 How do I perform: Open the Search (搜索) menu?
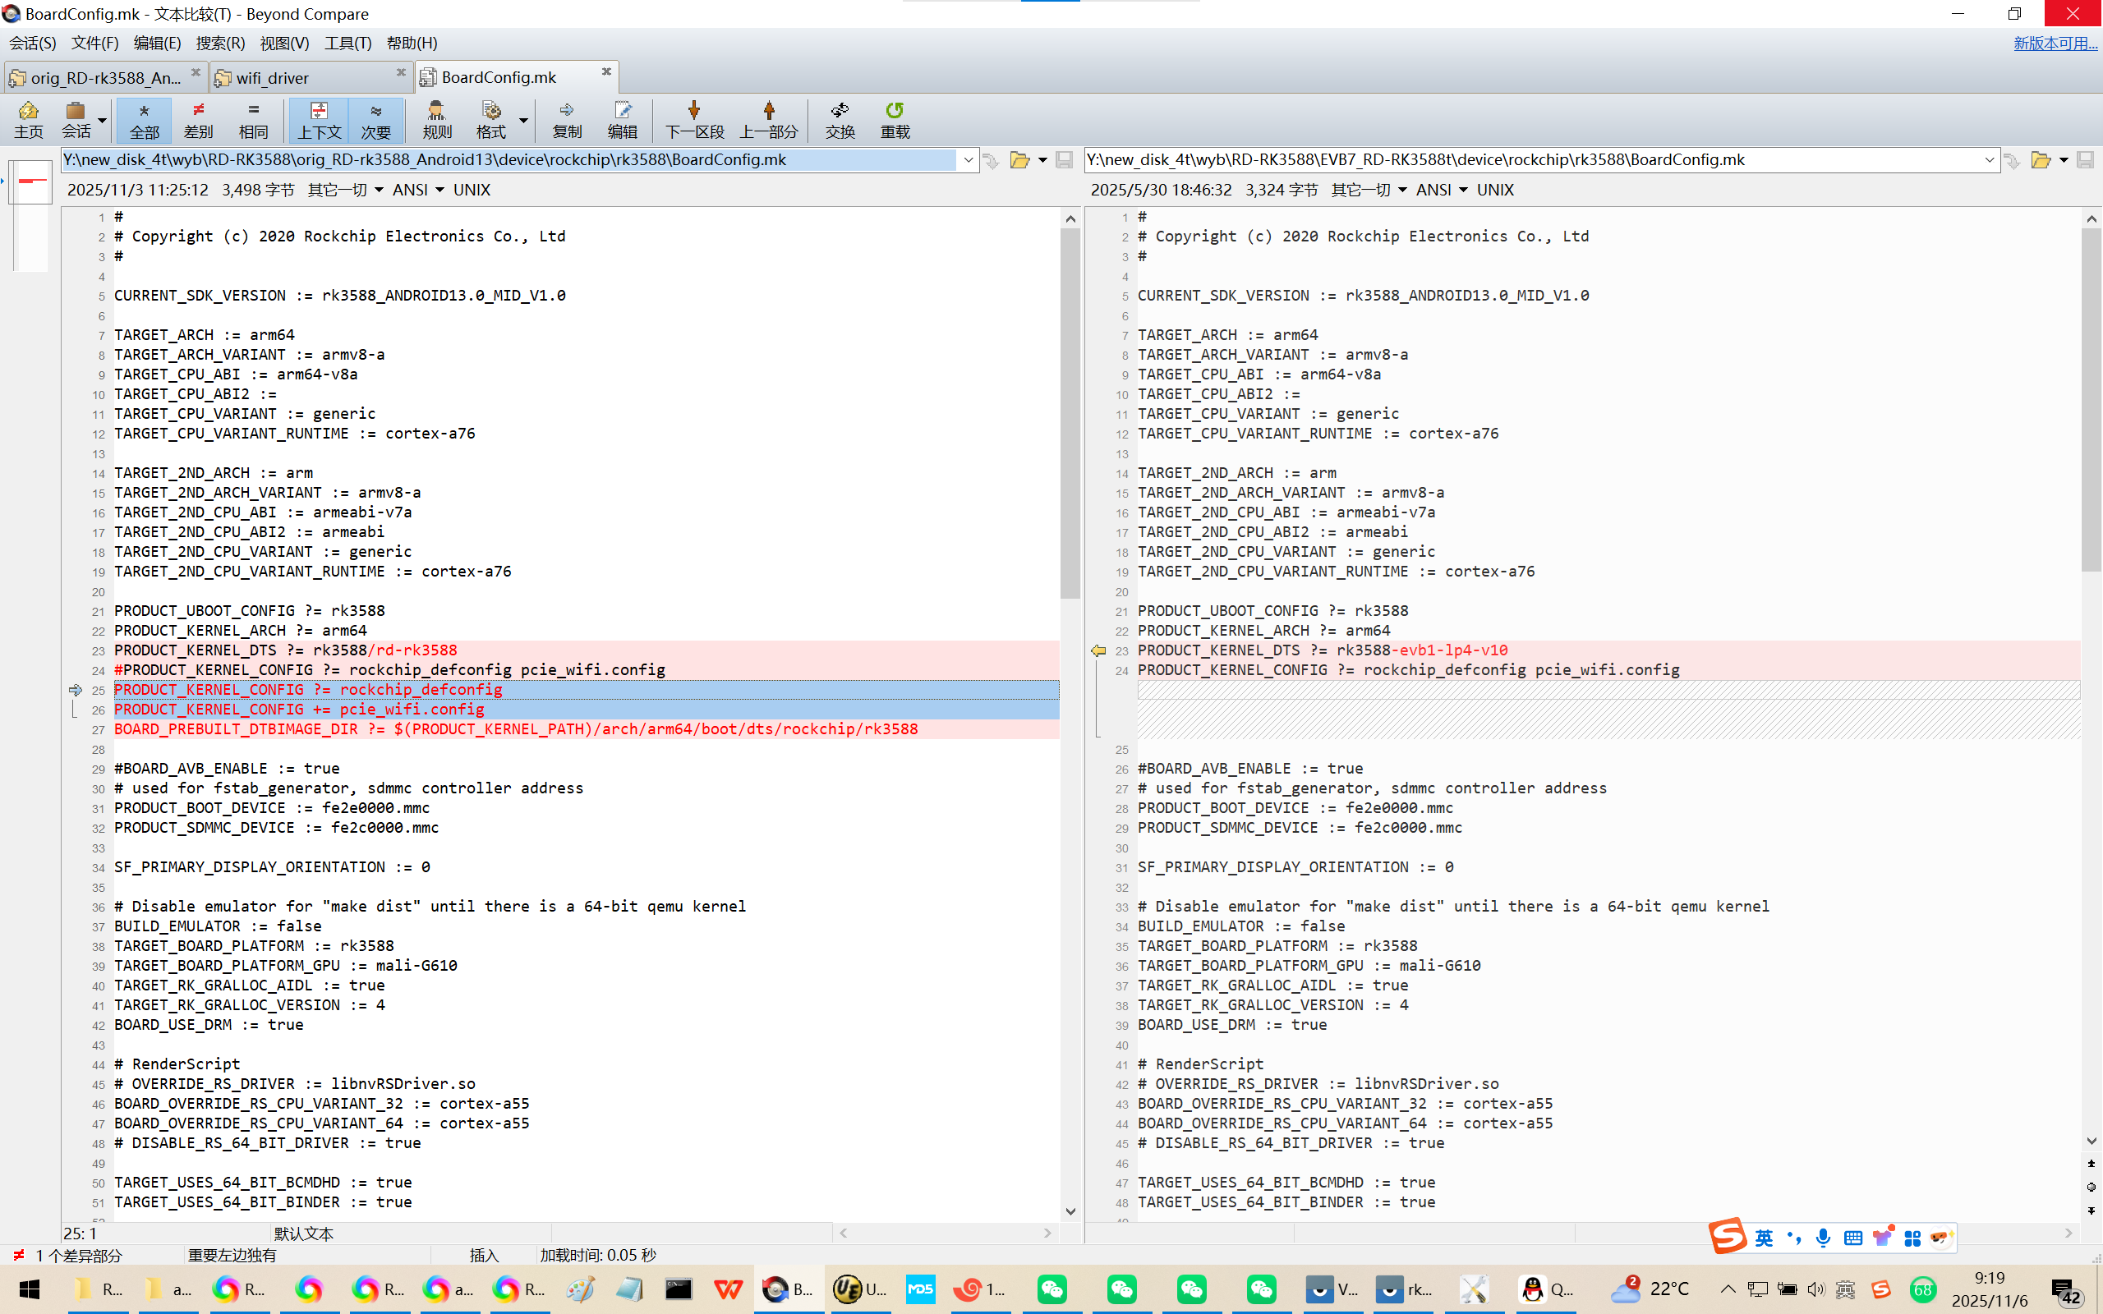pos(220,43)
